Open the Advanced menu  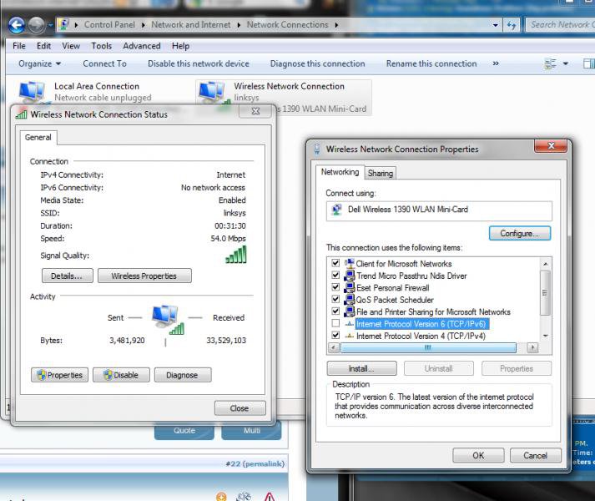(x=142, y=46)
